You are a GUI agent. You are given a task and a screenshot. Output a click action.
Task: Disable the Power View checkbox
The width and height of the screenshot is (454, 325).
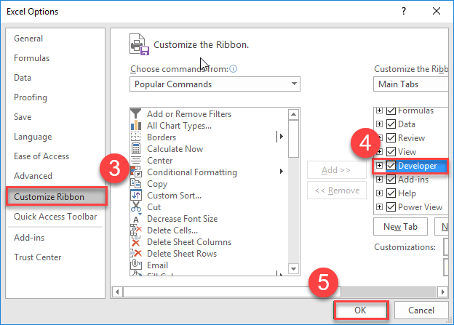(x=391, y=207)
